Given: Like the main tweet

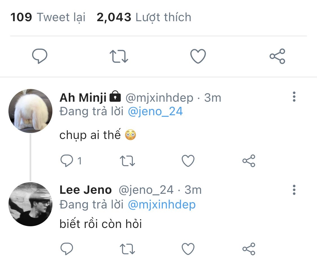Looking at the screenshot, I should pyautogui.click(x=198, y=56).
